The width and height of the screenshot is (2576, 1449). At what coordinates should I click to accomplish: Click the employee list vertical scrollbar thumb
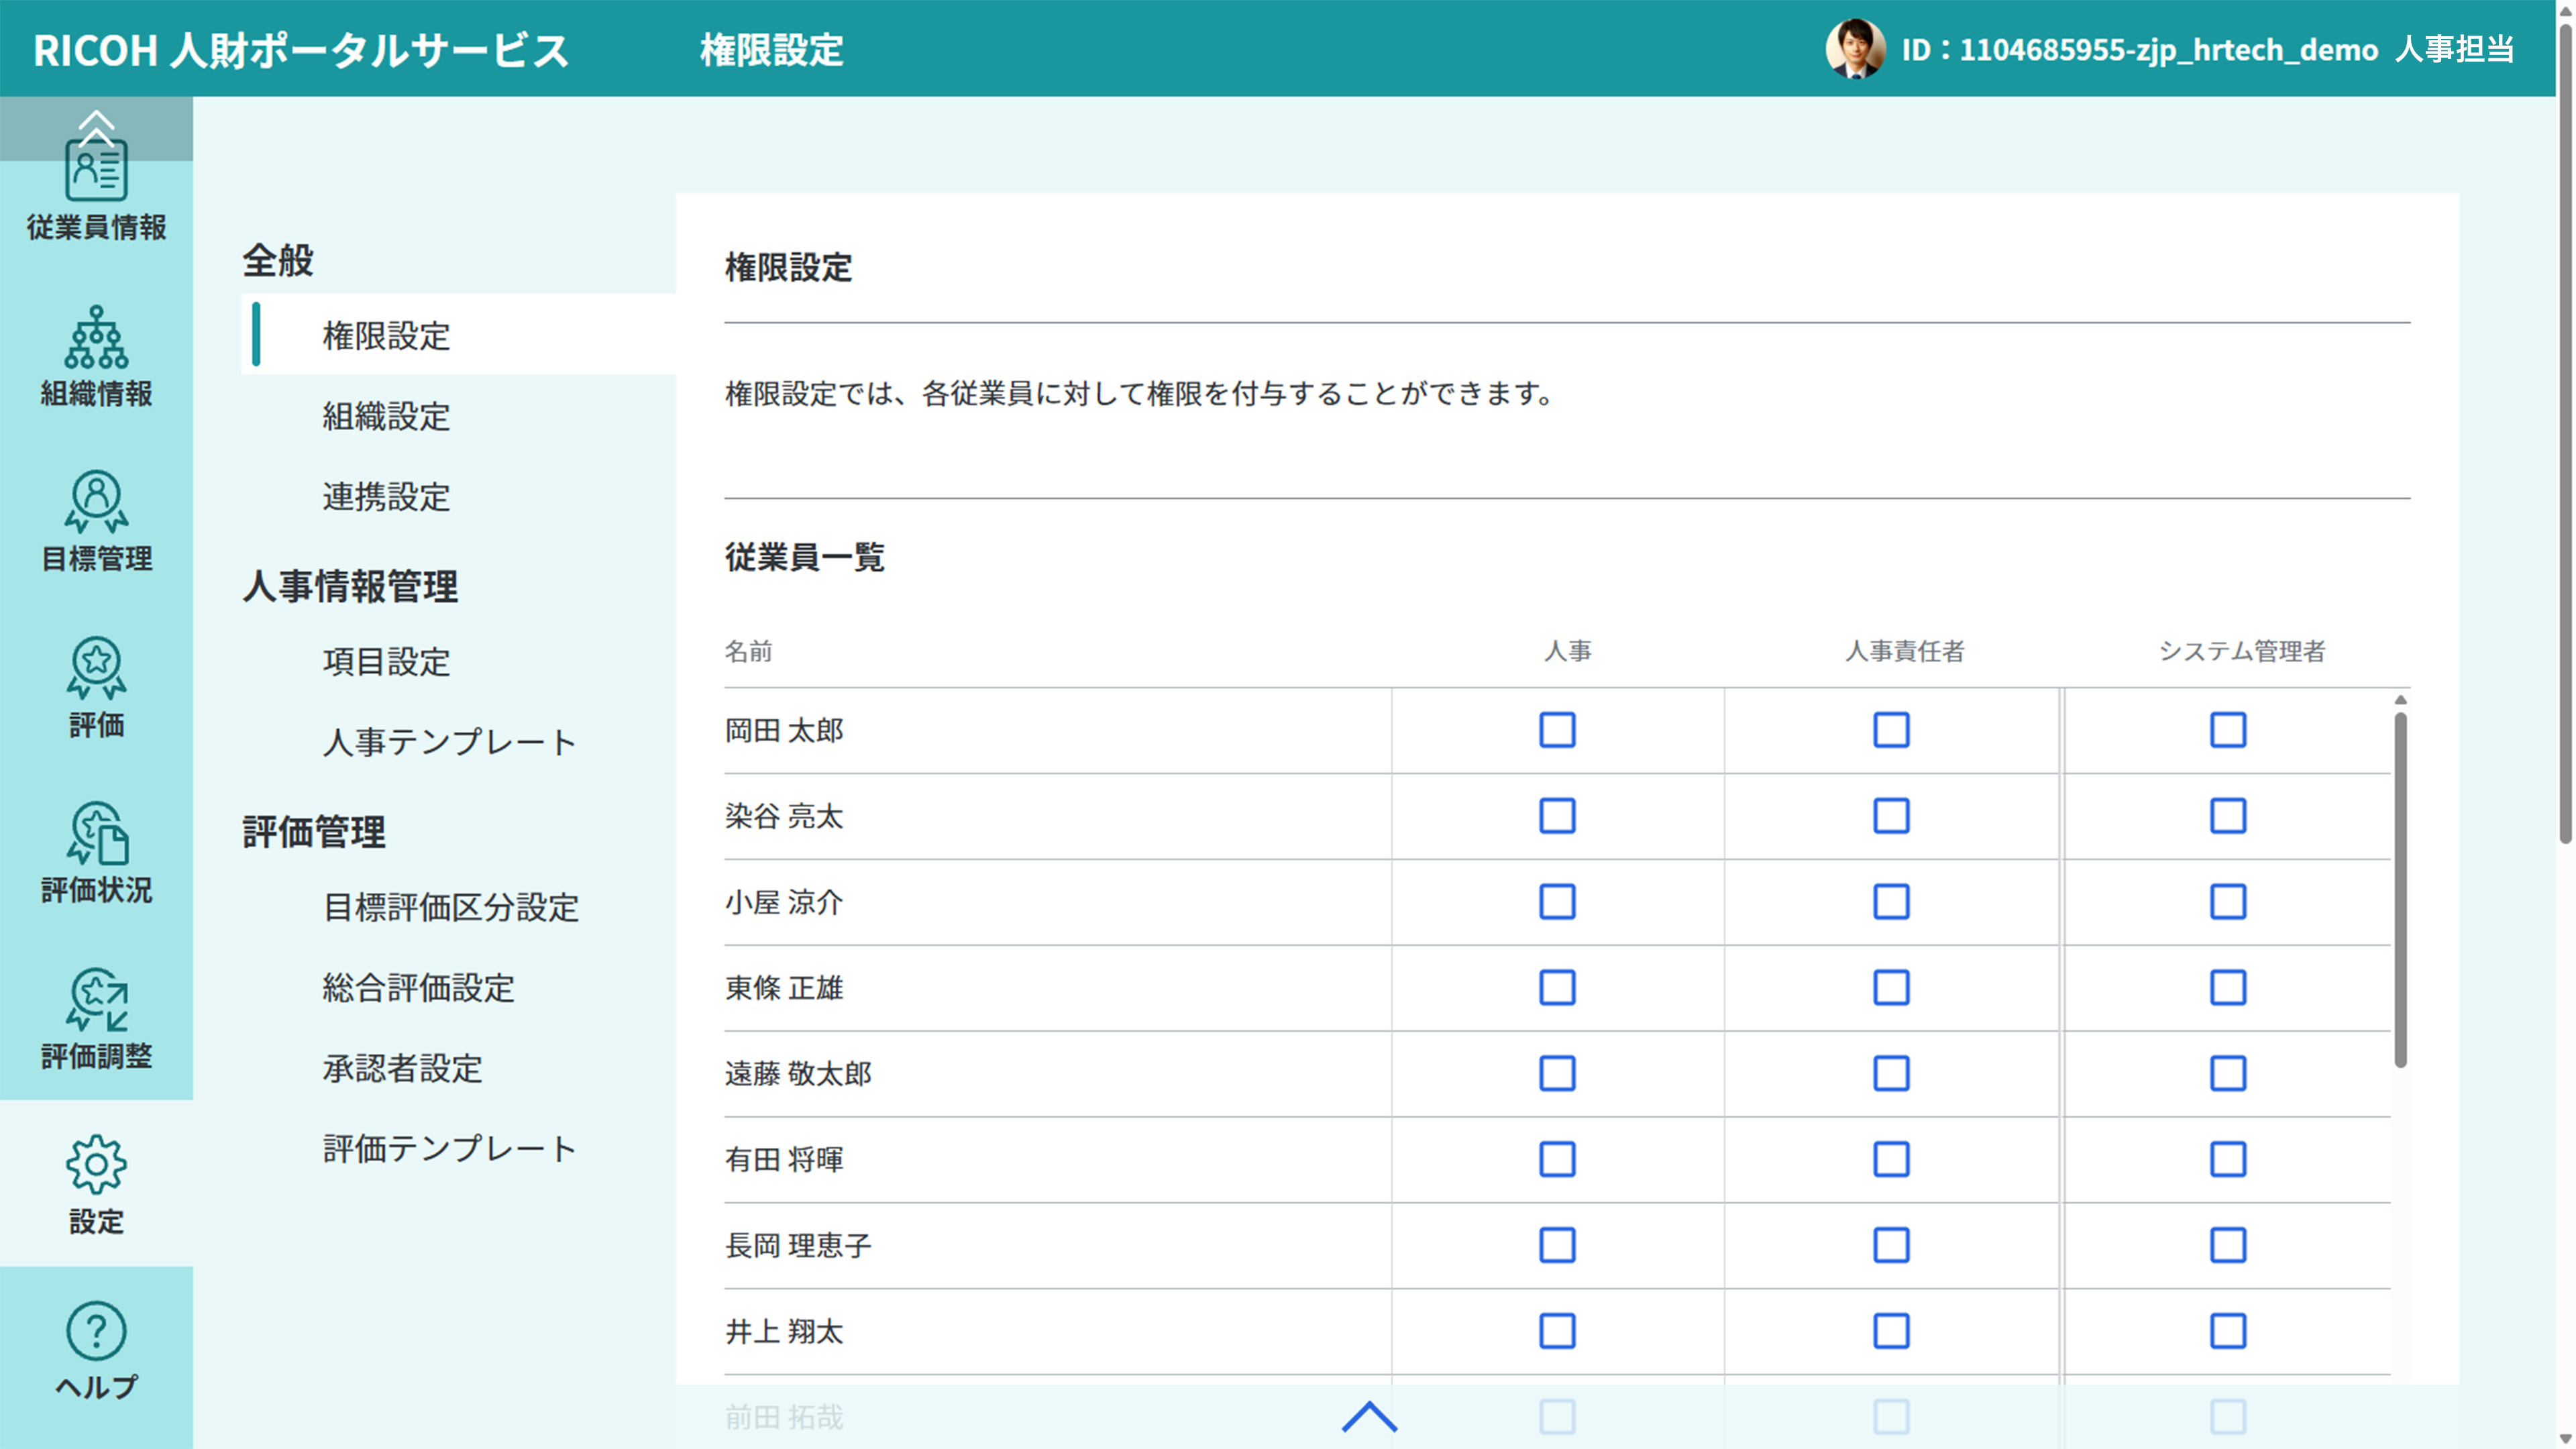[x=2400, y=890]
